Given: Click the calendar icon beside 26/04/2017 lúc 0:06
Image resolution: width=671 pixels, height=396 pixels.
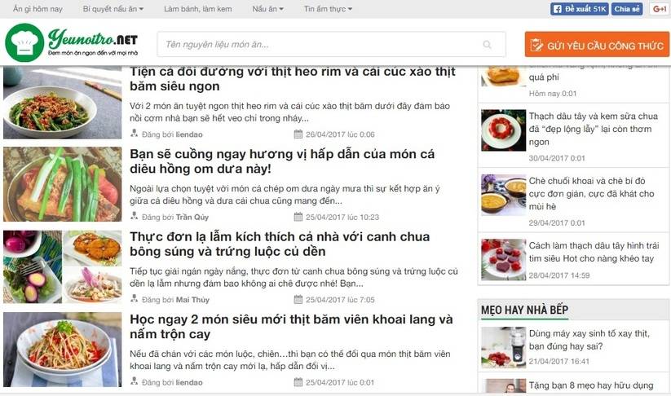Looking at the screenshot, I should point(298,134).
